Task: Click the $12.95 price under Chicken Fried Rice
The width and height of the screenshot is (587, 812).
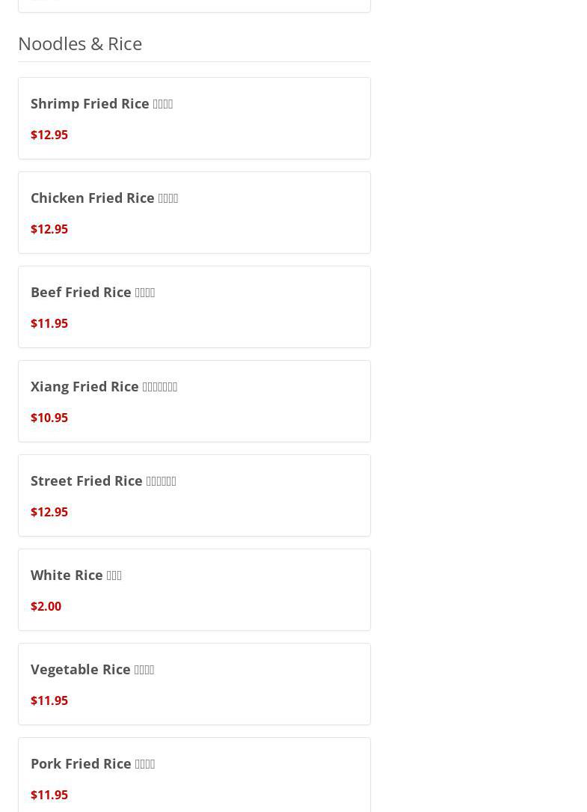Action: (49, 229)
